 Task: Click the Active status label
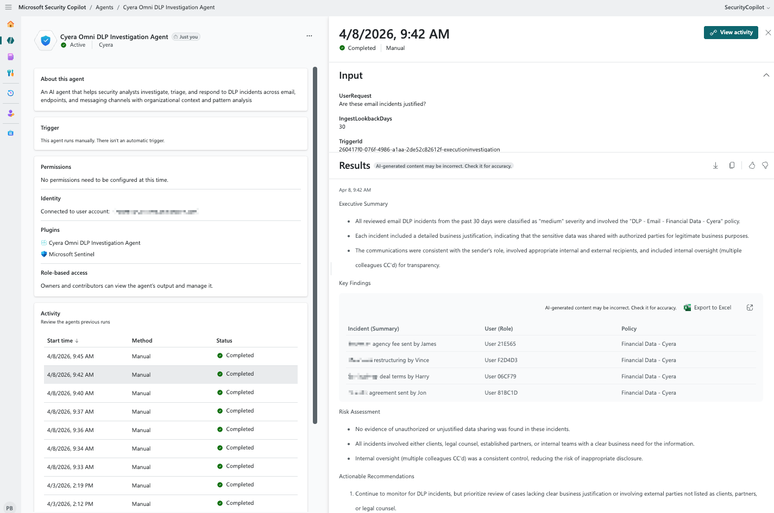[x=73, y=45]
